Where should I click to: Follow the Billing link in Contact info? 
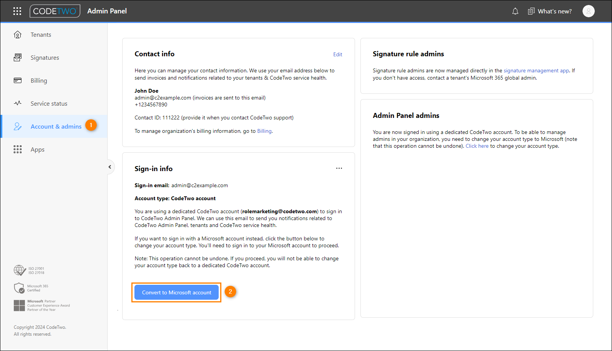[x=264, y=131]
